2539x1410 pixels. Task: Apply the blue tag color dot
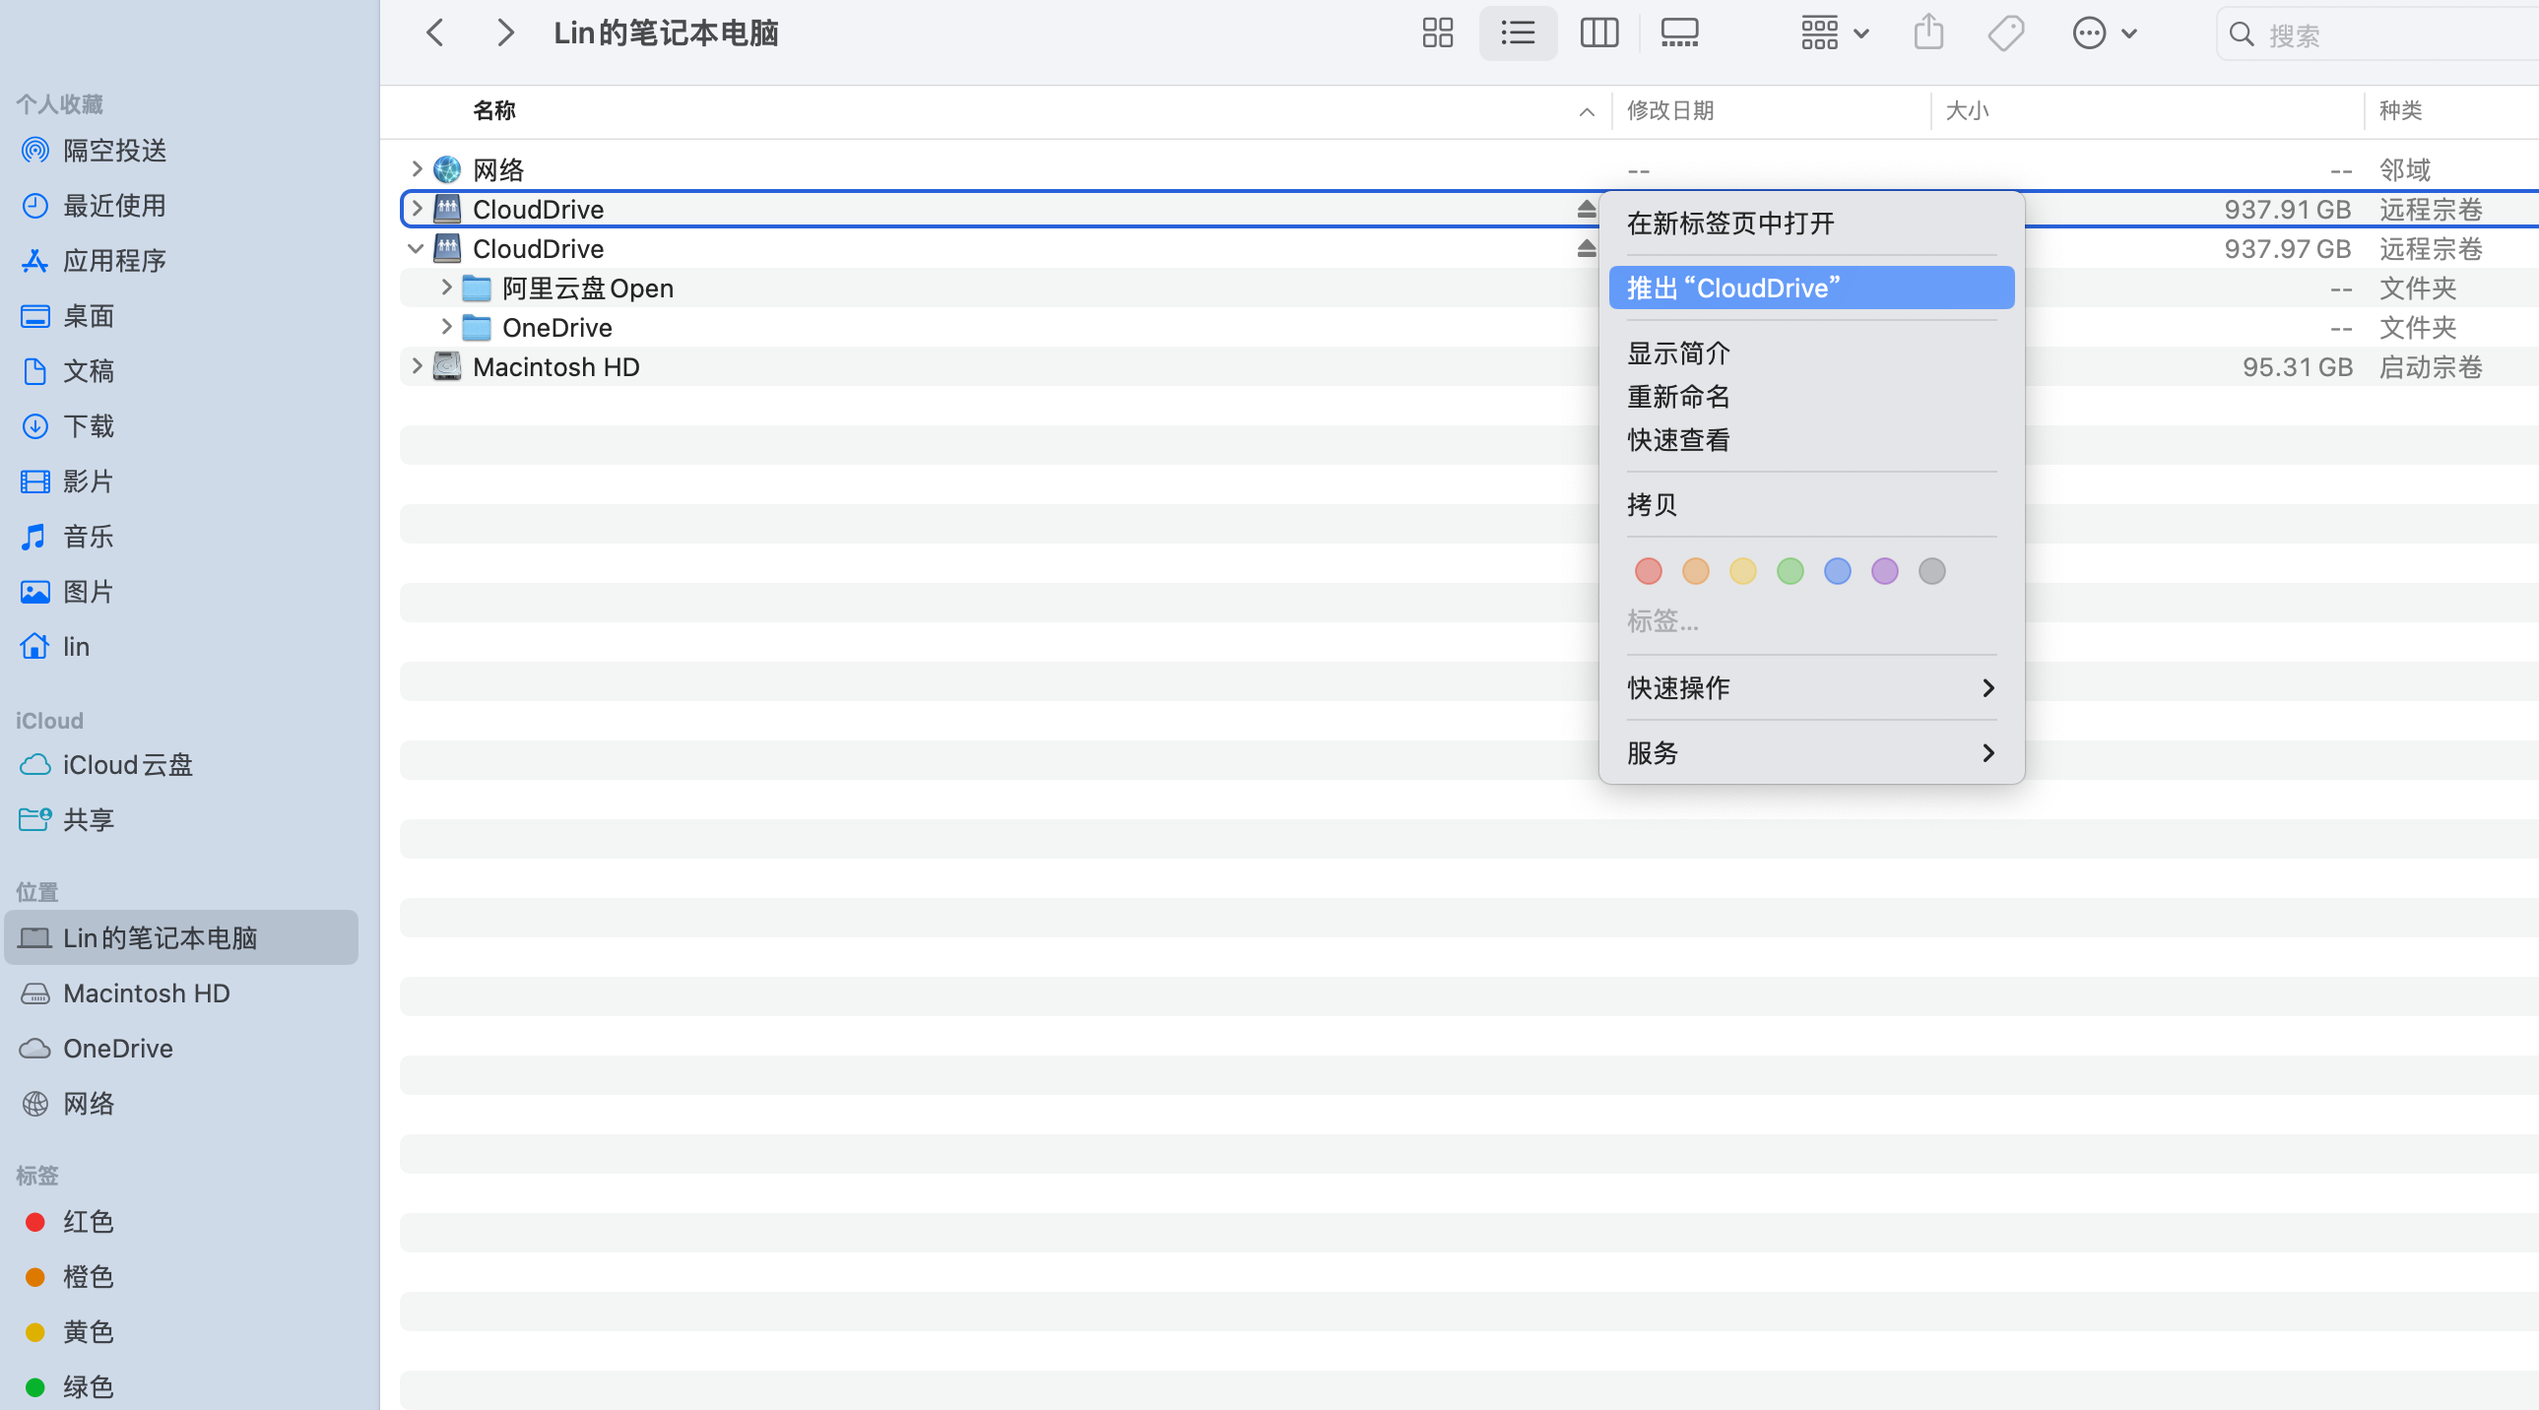pos(1836,571)
